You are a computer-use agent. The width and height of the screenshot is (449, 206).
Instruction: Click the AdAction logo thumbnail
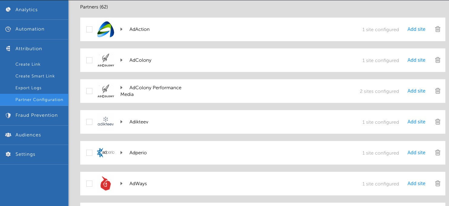pyautogui.click(x=106, y=29)
